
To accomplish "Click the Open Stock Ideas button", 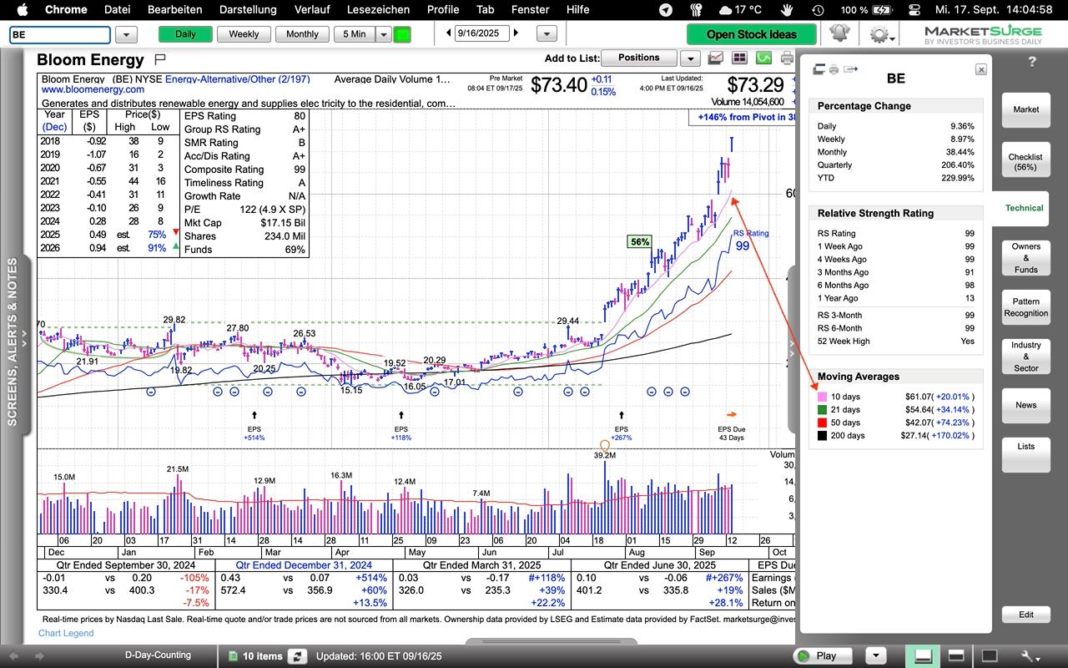I will [x=751, y=34].
